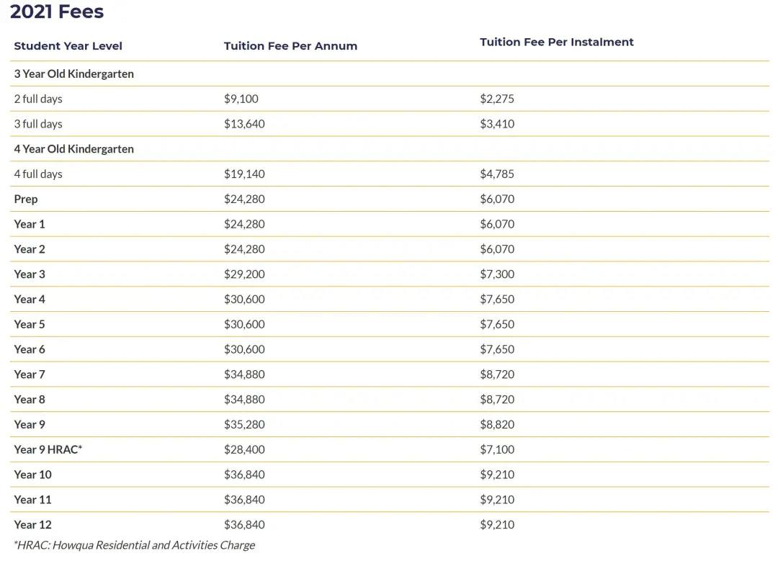Click the 2021 Fees heading

(x=57, y=12)
